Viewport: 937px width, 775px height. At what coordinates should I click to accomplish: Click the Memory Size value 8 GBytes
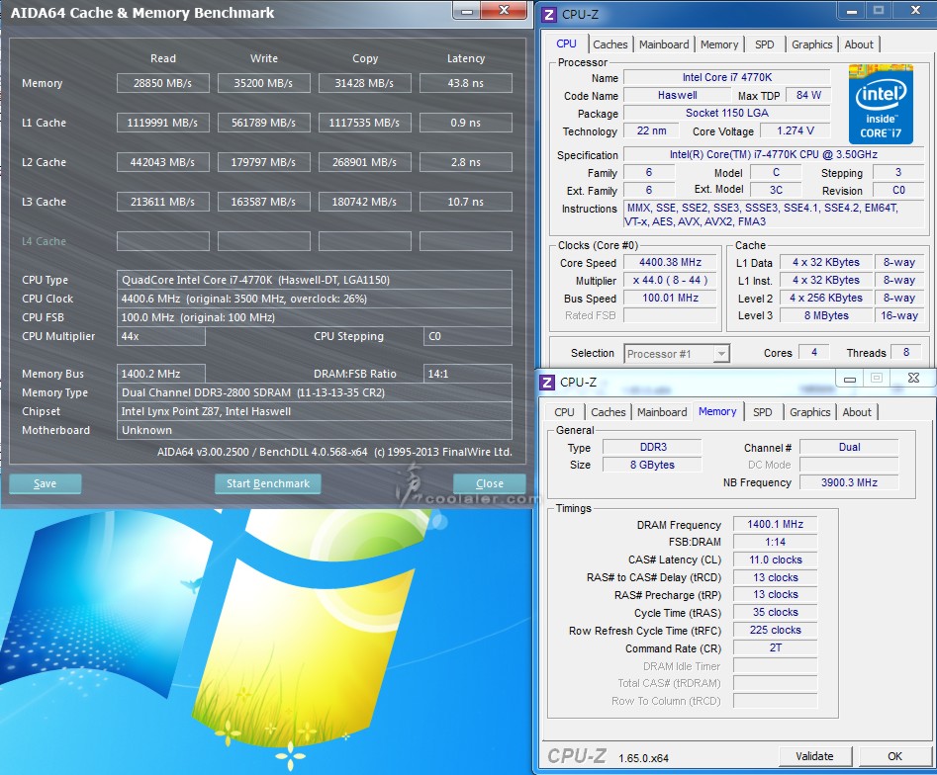point(652,465)
